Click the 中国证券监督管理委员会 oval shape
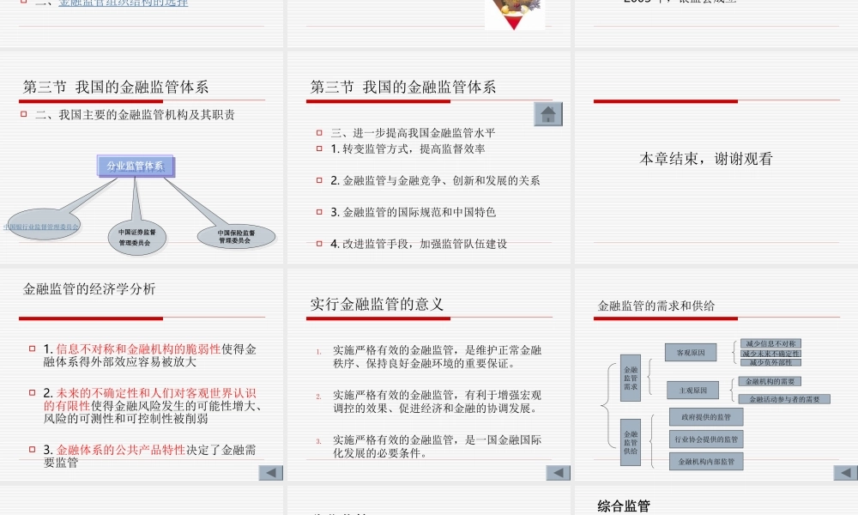The image size is (858, 515). [x=137, y=237]
